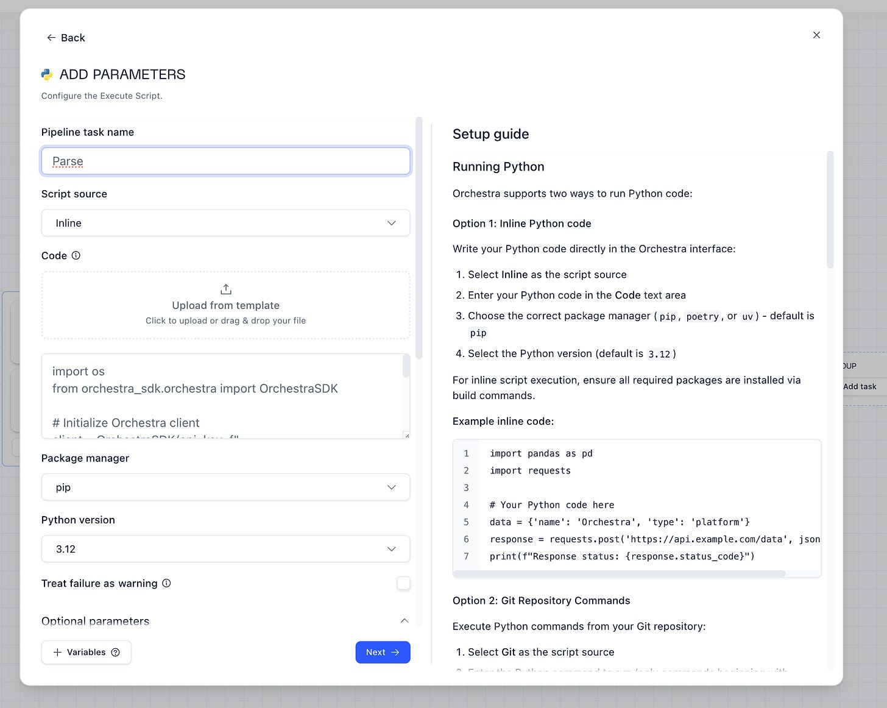887x708 pixels.
Task: Click 'Example inline code:' label
Action: coord(503,421)
